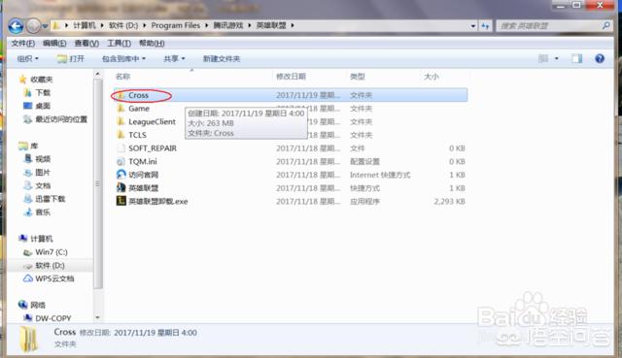Click the 英雄联盟 breadcrumb
Image resolution: width=622 pixels, height=358 pixels.
tap(271, 25)
